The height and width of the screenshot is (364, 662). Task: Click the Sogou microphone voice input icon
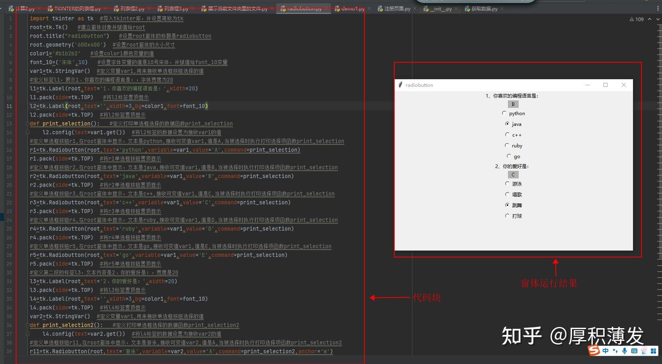[625, 350]
